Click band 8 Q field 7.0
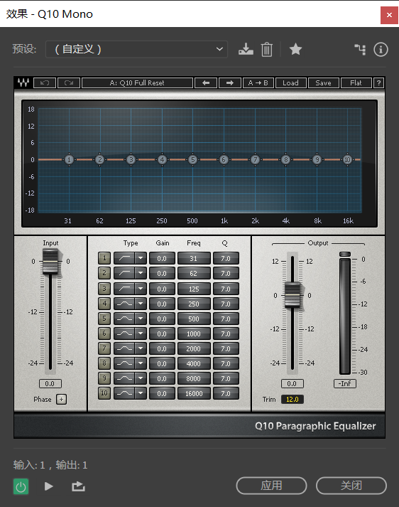 [226, 364]
